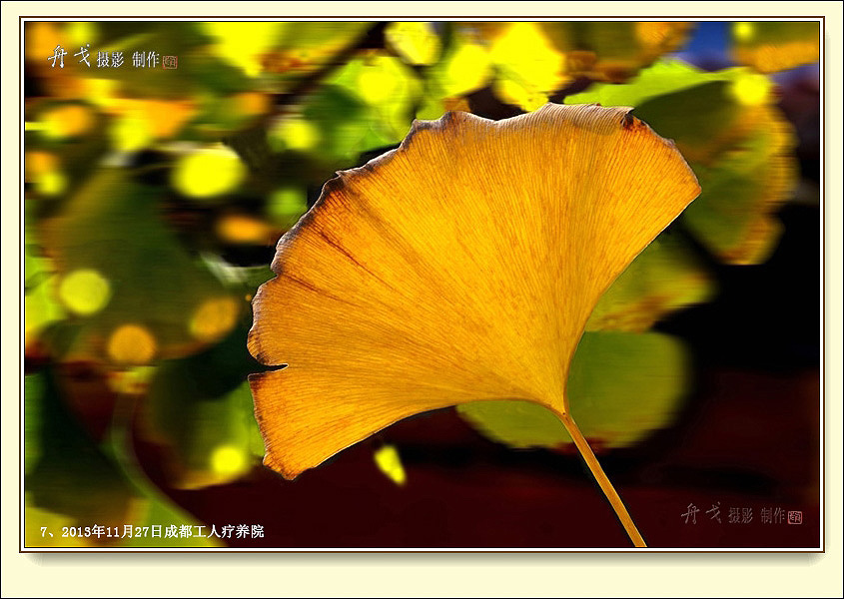
Task: Click 制作 text in the bottom-right watermark
Action: (x=772, y=516)
